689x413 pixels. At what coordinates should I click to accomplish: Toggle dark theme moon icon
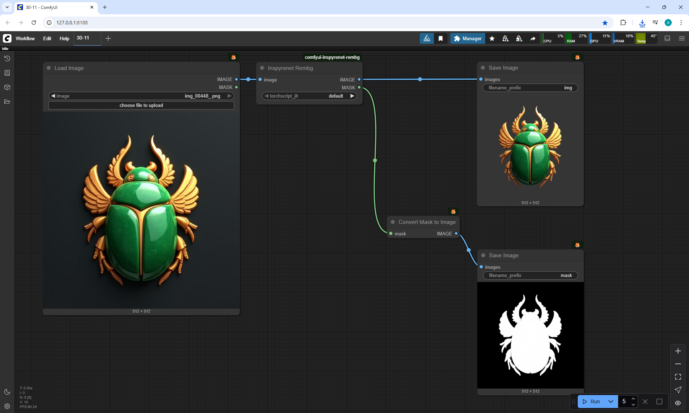(7, 392)
